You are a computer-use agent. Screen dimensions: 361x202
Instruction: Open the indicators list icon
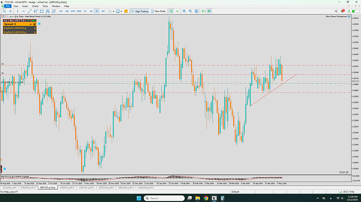tap(177, 11)
